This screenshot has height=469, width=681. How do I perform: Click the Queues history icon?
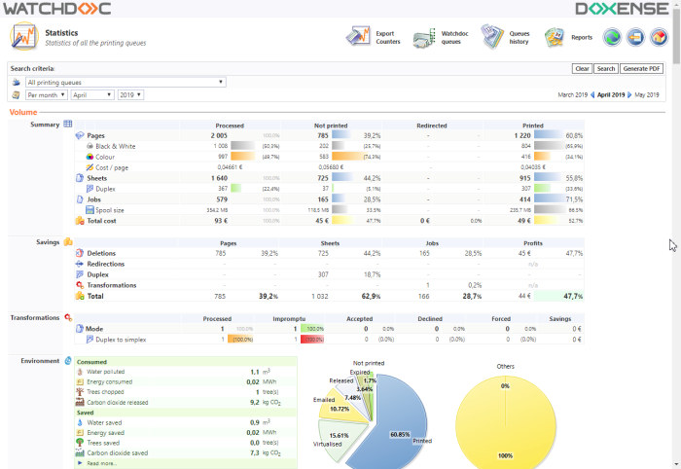click(x=492, y=38)
